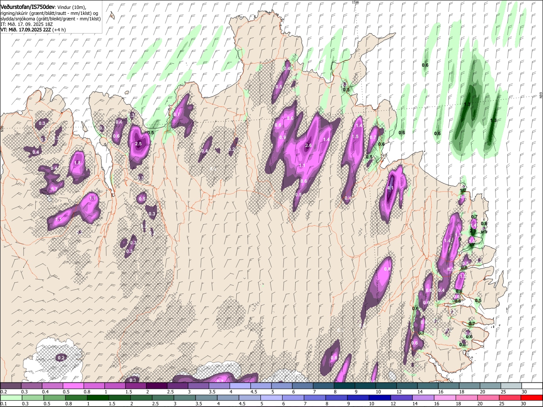Click the 1.8 precipitation value on the map
Viewport: 543px width, 407px height.
click(x=77, y=163)
